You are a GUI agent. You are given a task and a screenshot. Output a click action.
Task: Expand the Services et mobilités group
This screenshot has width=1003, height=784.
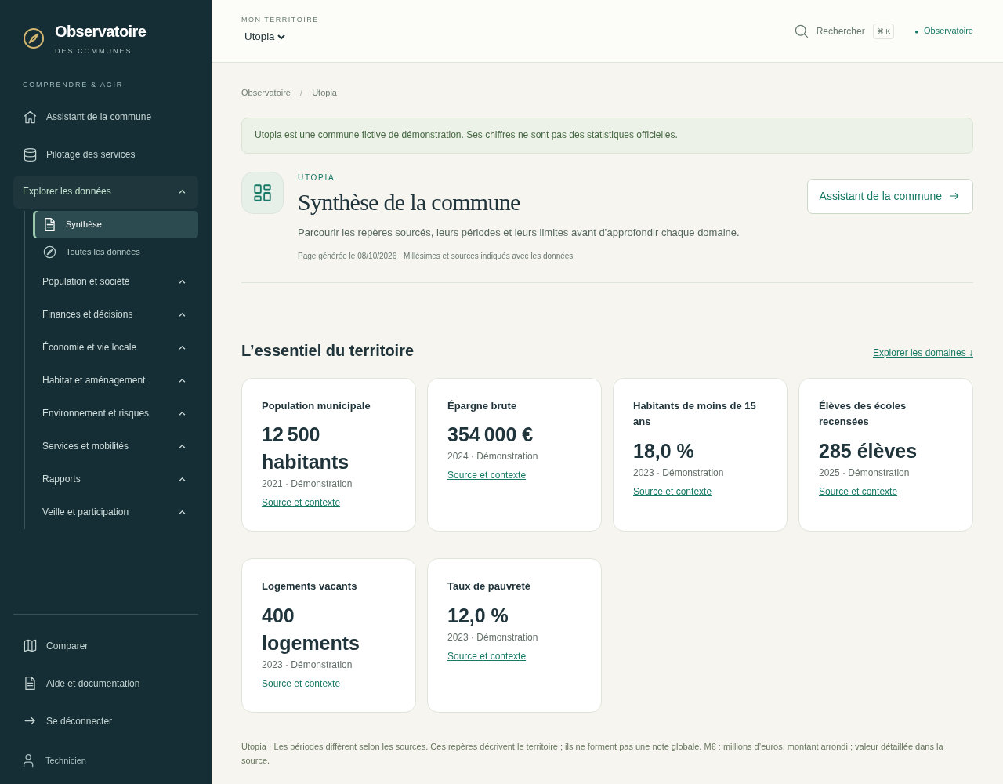tap(114, 446)
